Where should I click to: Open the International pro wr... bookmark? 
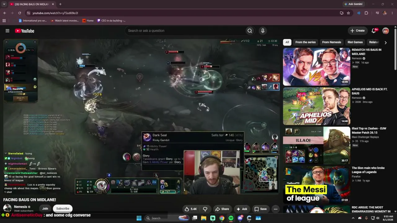pos(33,21)
